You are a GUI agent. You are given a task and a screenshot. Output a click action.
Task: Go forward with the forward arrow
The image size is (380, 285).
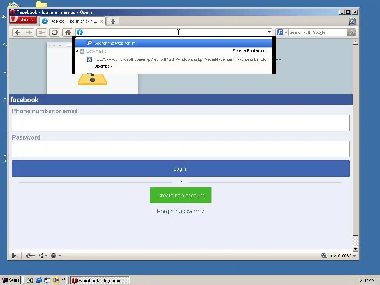pos(29,32)
